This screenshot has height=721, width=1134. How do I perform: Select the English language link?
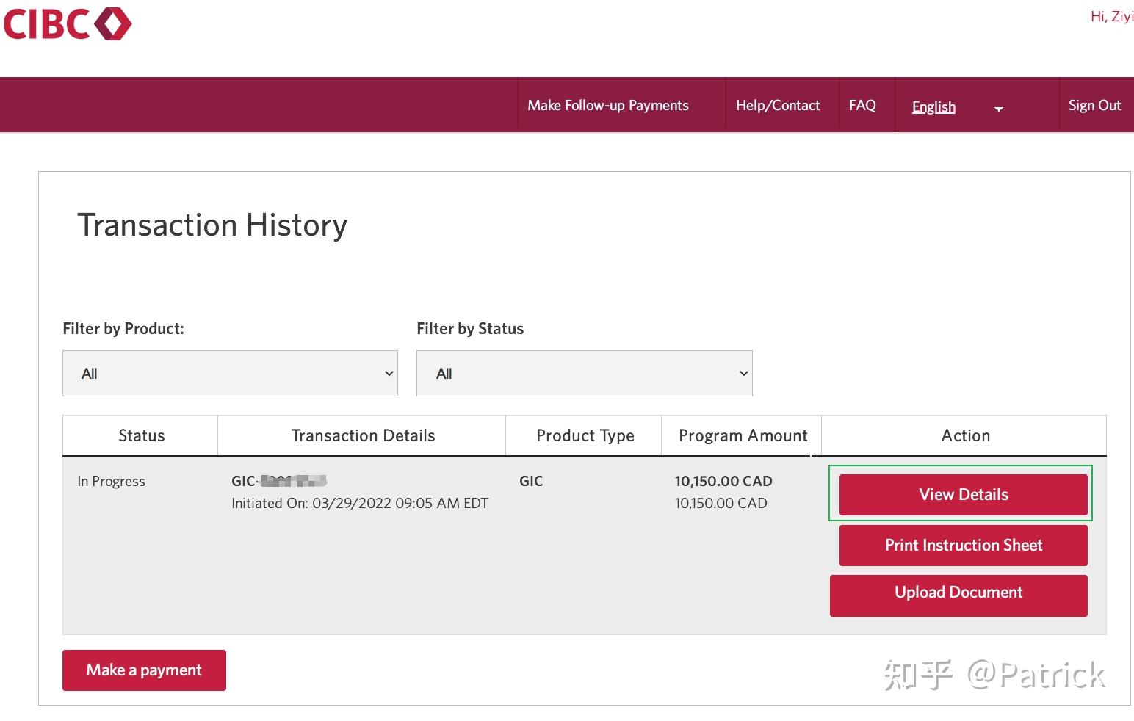(x=933, y=107)
